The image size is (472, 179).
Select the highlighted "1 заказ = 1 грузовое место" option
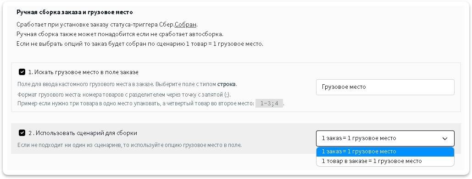coord(385,152)
